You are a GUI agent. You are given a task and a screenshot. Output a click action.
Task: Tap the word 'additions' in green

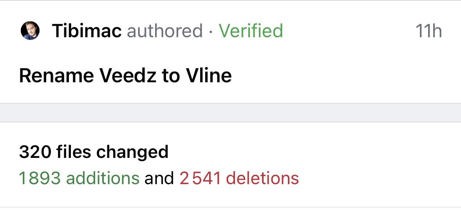coord(103,178)
